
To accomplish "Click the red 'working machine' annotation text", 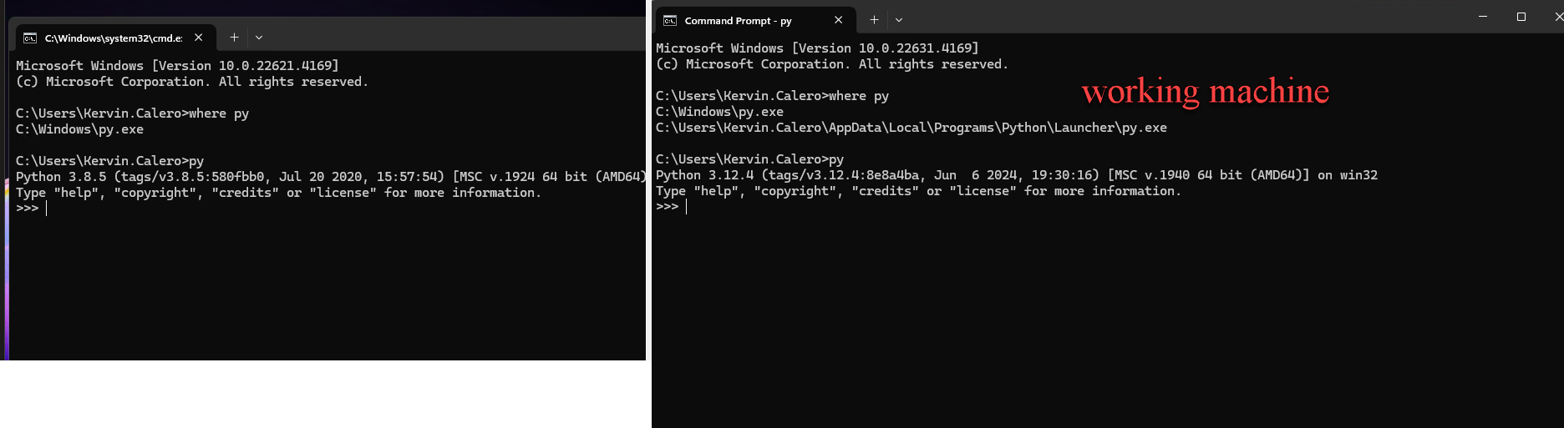I will [x=1206, y=92].
